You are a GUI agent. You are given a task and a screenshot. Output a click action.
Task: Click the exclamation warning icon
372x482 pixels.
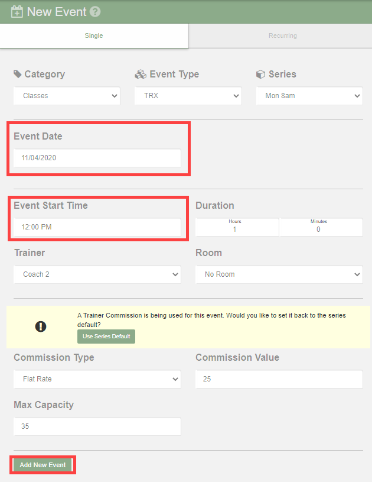[41, 326]
